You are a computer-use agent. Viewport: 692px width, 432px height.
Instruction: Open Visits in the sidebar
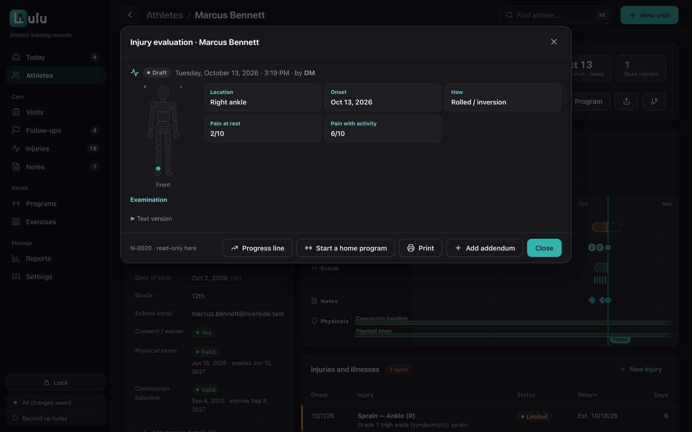pyautogui.click(x=55, y=112)
